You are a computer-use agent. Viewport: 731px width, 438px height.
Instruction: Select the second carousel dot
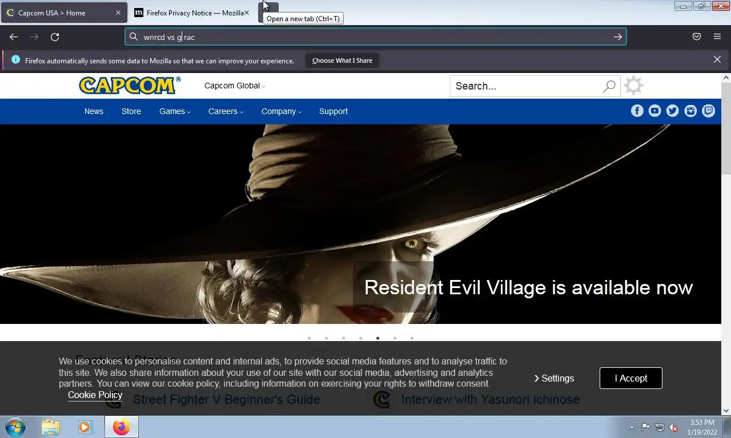(326, 338)
